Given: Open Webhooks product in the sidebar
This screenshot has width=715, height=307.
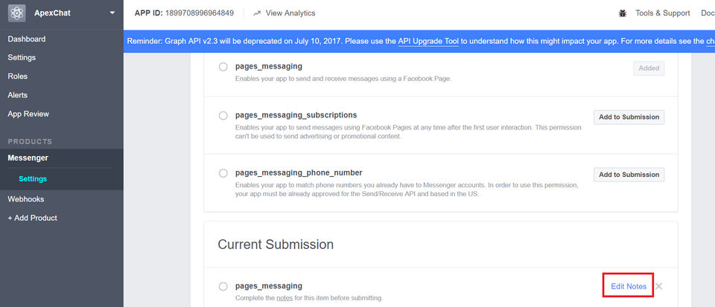Looking at the screenshot, I should [27, 199].
